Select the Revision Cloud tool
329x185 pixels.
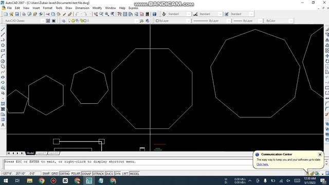coord(3,66)
